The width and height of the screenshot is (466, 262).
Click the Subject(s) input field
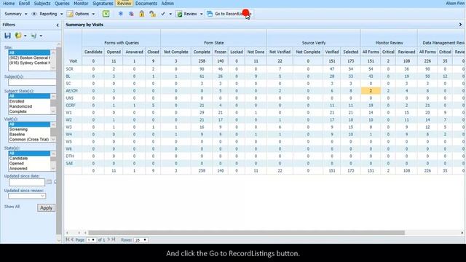pyautogui.click(x=32, y=82)
